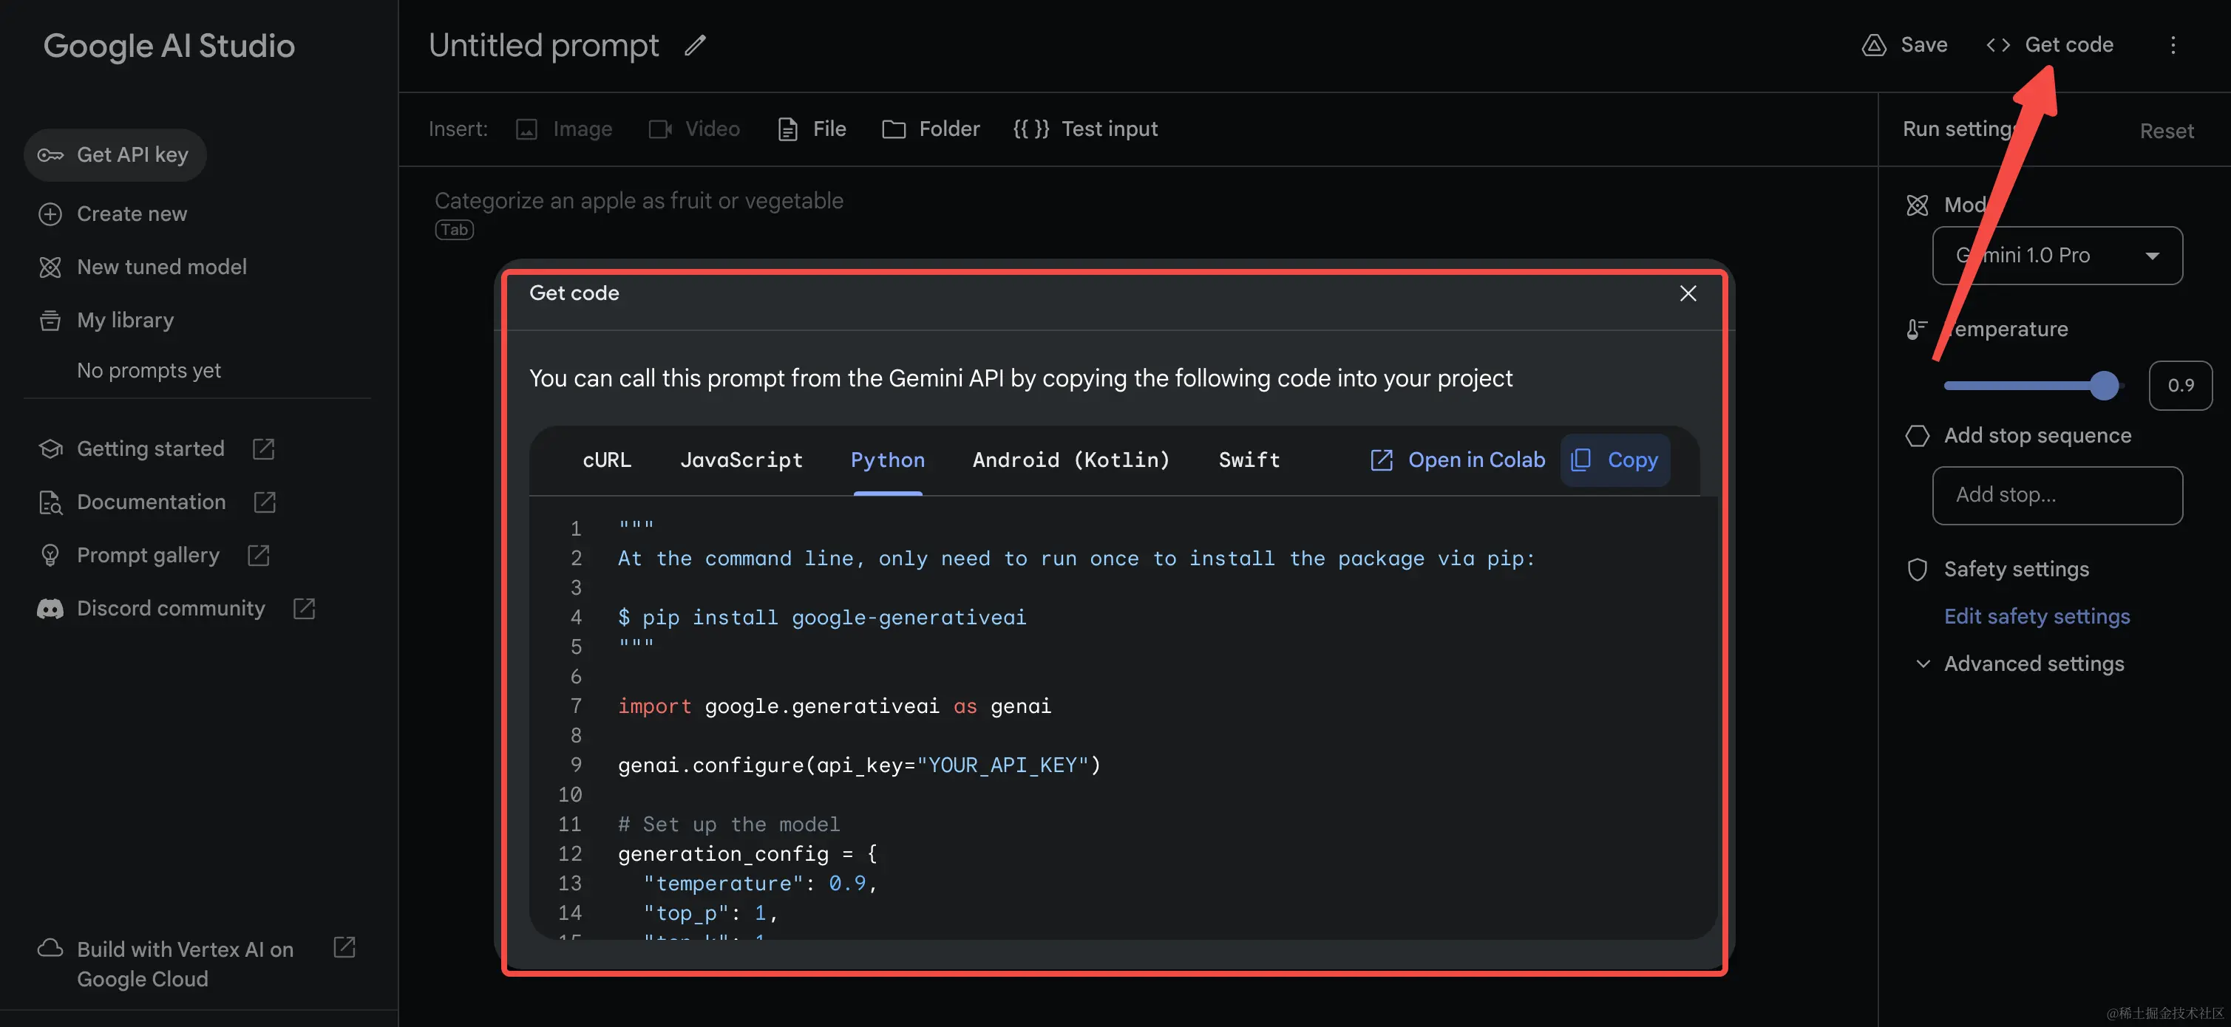Switch to the Swift code tab
This screenshot has height=1027, width=2231.
(1249, 460)
